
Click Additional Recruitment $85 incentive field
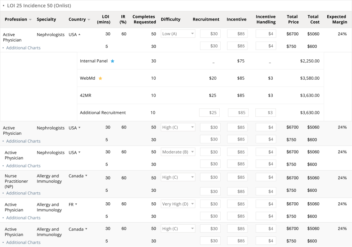point(238,113)
